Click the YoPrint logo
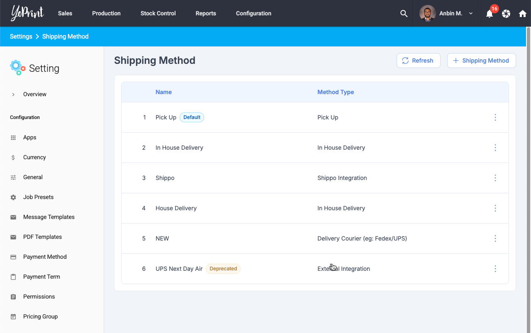 (27, 13)
